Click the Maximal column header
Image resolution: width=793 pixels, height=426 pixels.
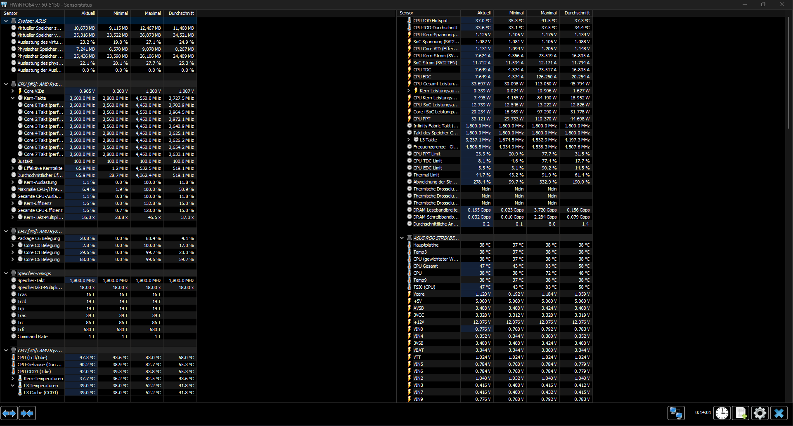click(x=152, y=13)
